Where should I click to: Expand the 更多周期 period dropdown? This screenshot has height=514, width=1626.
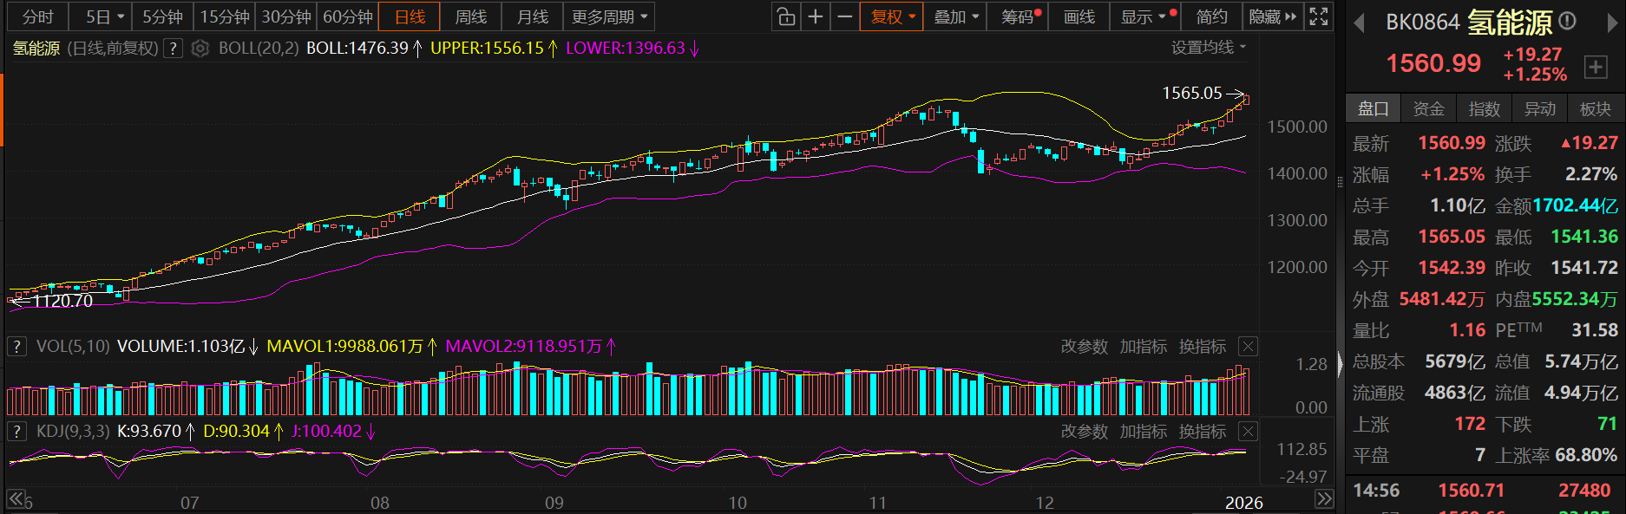[609, 16]
